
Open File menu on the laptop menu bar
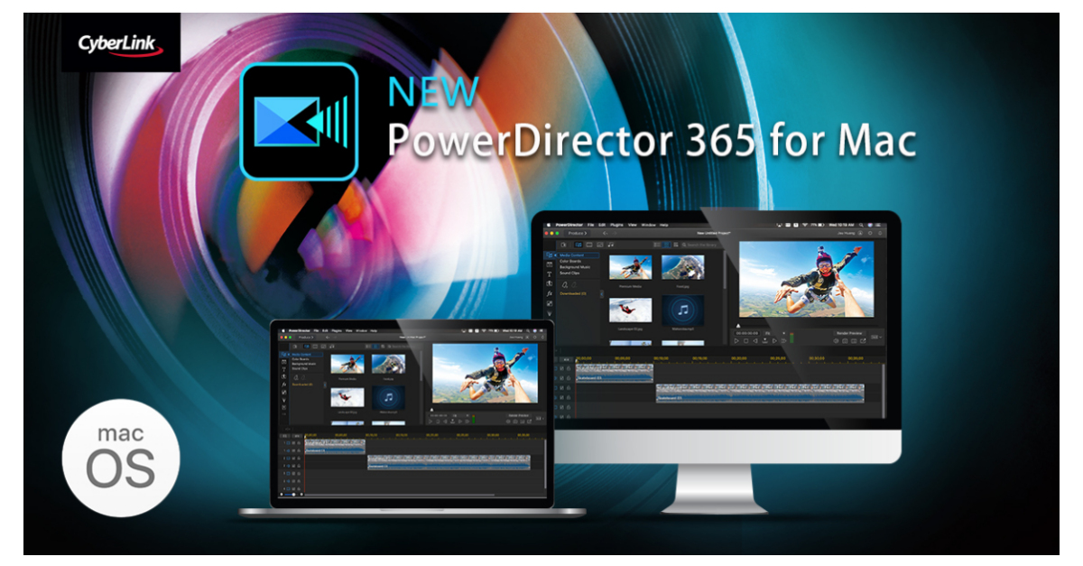[x=315, y=331]
